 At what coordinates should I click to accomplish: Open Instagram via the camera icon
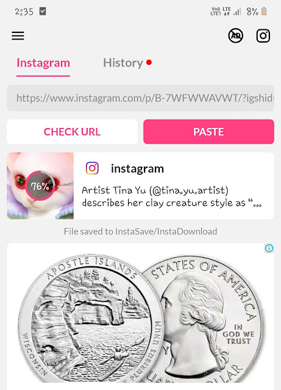coord(263,35)
